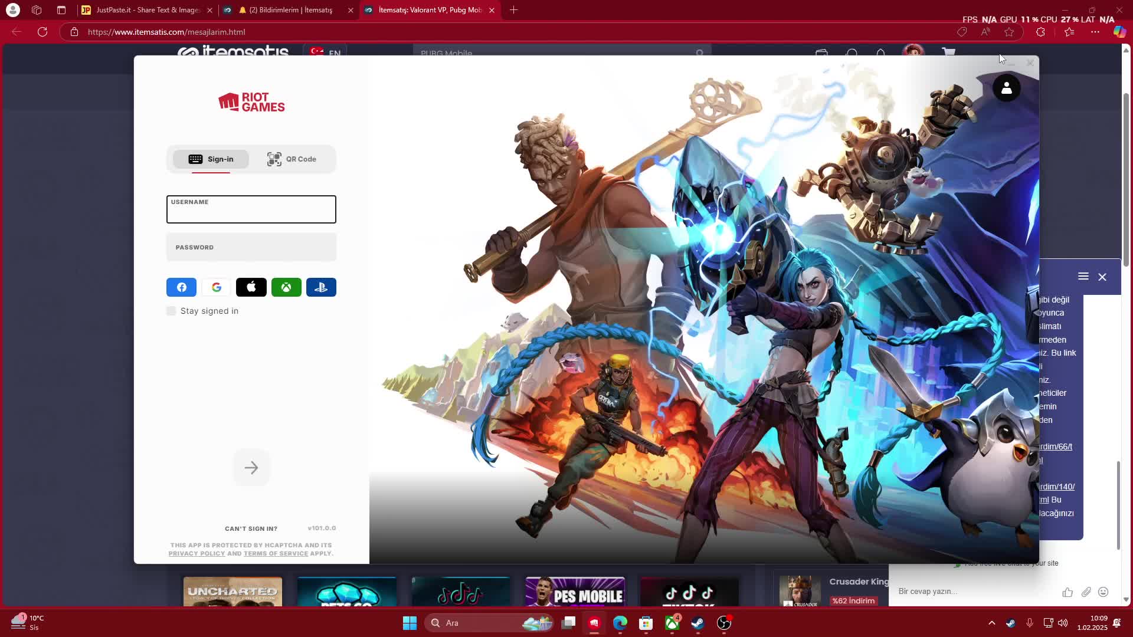Image resolution: width=1133 pixels, height=637 pixels.
Task: Sign in with the Apple icon
Action: coord(251,287)
